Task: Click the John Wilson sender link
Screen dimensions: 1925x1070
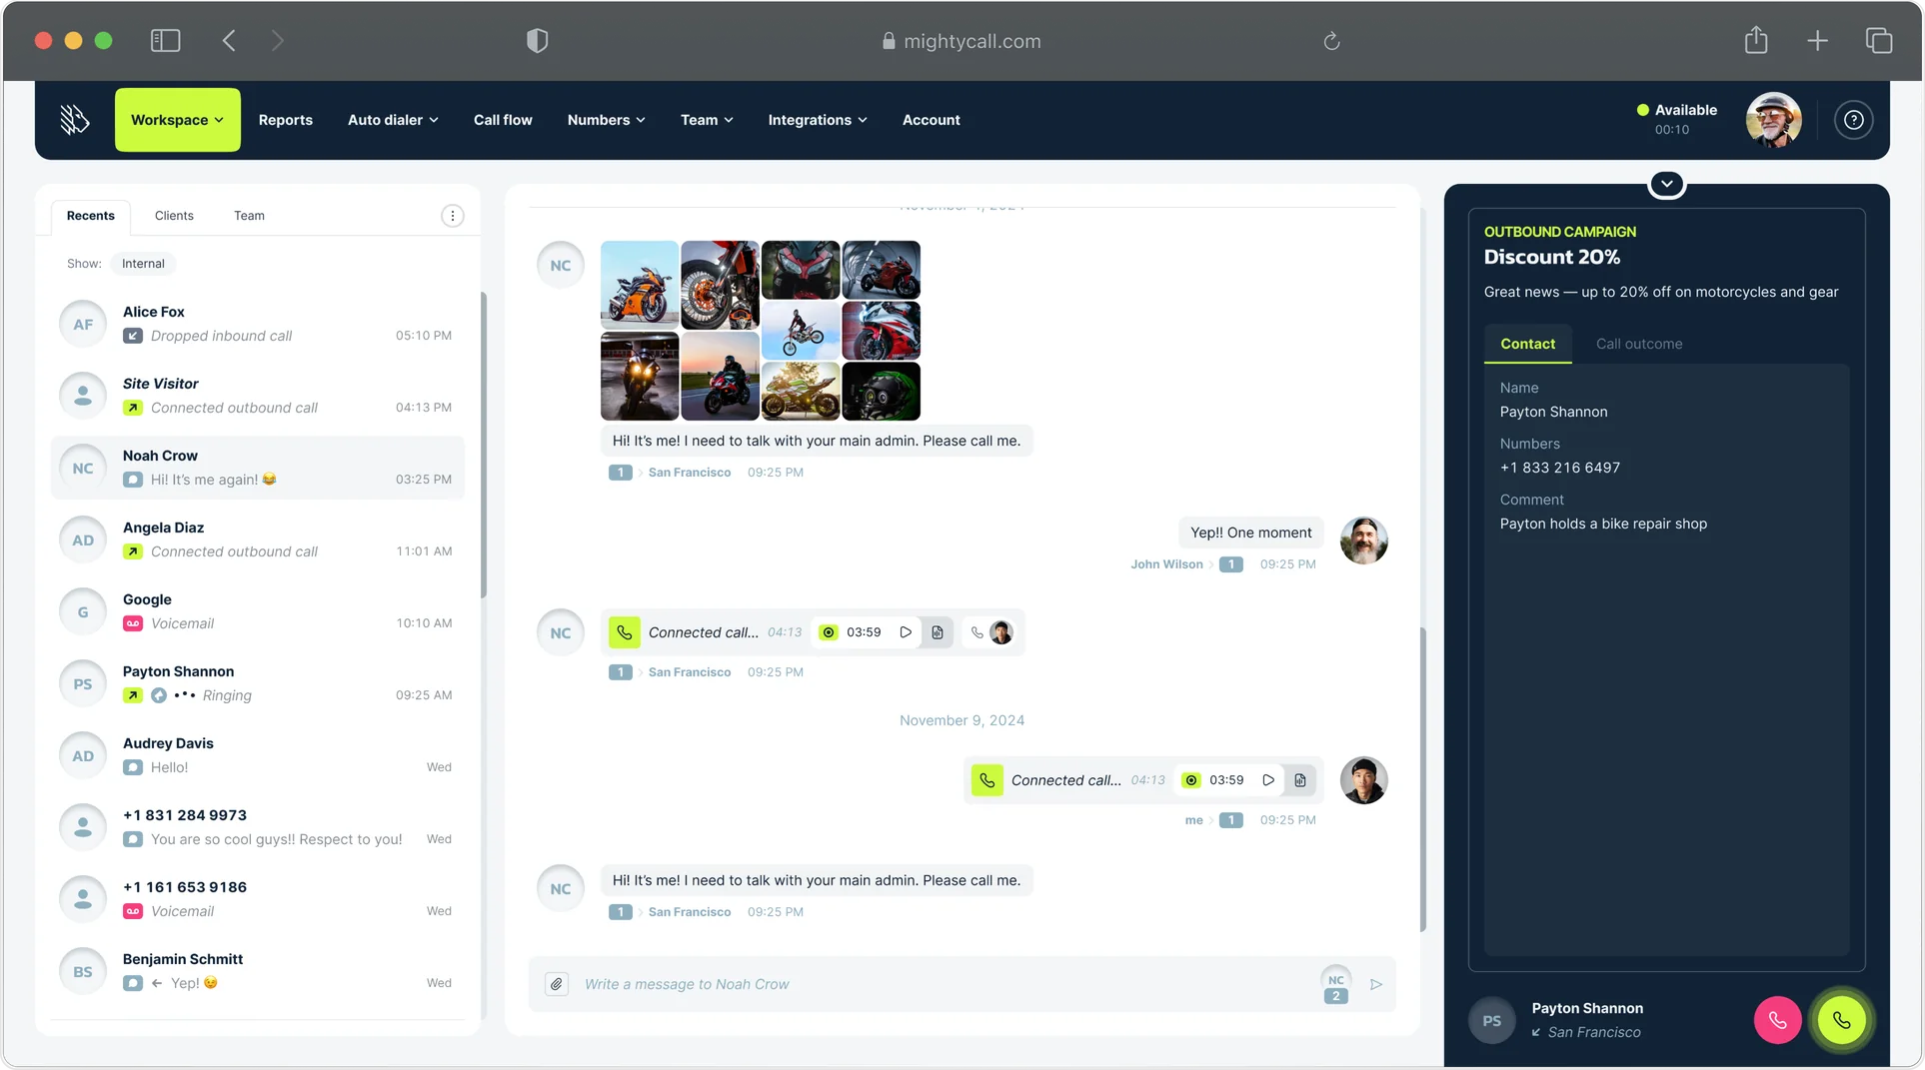Action: [x=1166, y=564]
